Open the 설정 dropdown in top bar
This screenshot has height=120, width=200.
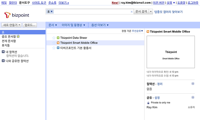coord(171,2)
